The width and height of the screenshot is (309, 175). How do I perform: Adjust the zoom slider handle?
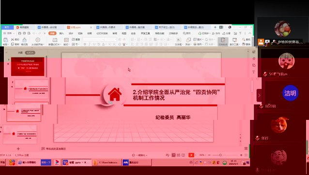[220, 155]
